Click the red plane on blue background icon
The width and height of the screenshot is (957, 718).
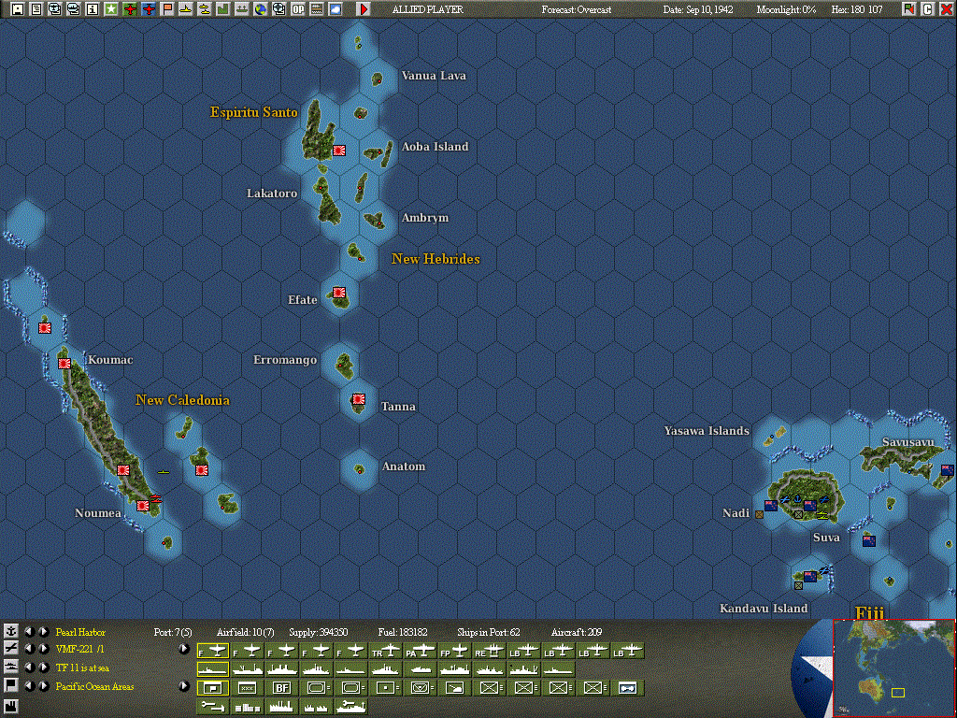[149, 9]
